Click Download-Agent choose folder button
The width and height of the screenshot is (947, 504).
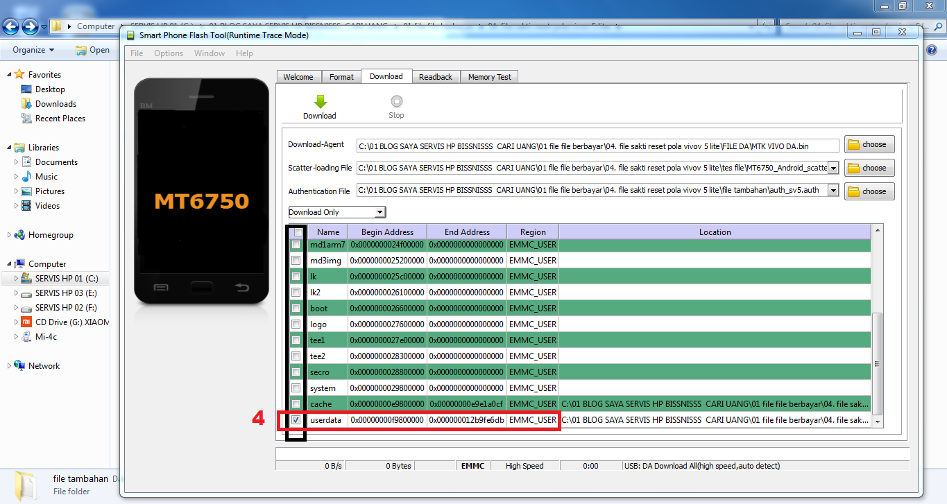click(x=869, y=144)
